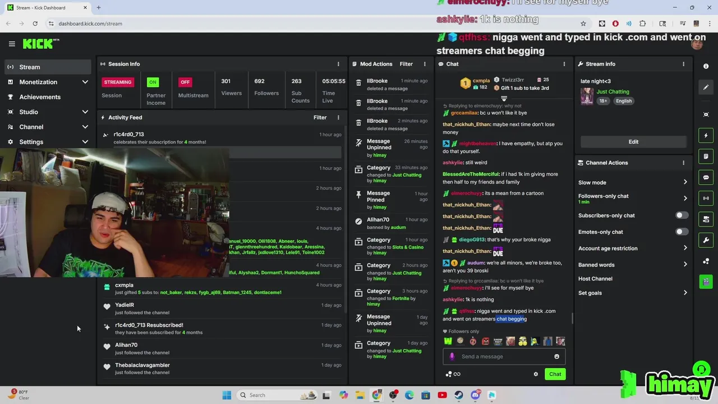The image size is (718, 404).
Task: Expand Account age restriction settings
Action: [x=633, y=248]
